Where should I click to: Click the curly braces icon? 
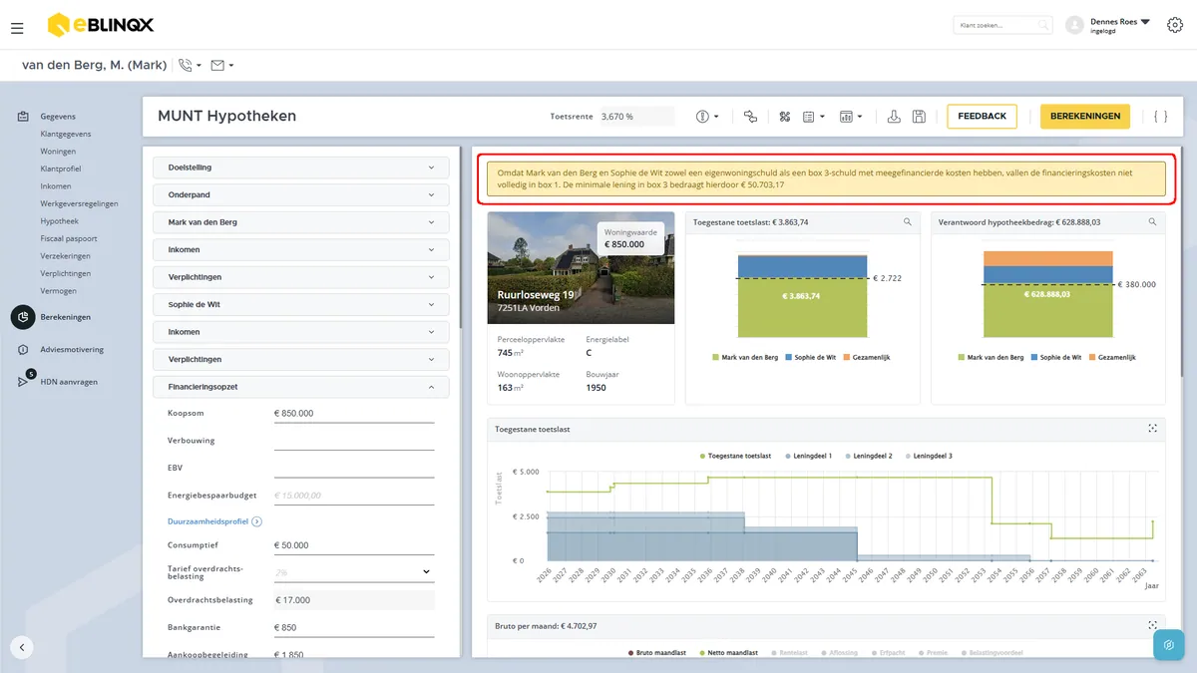coord(1160,117)
